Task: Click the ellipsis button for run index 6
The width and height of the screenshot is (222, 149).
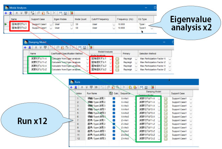Action: pos(166,117)
